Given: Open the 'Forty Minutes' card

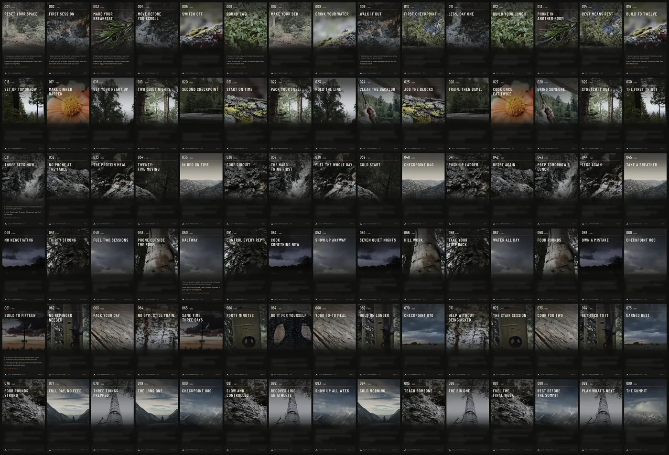Looking at the screenshot, I should 246,341.
